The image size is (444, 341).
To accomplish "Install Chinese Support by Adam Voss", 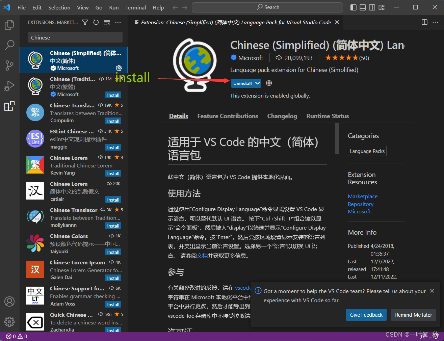I will 113,305.
